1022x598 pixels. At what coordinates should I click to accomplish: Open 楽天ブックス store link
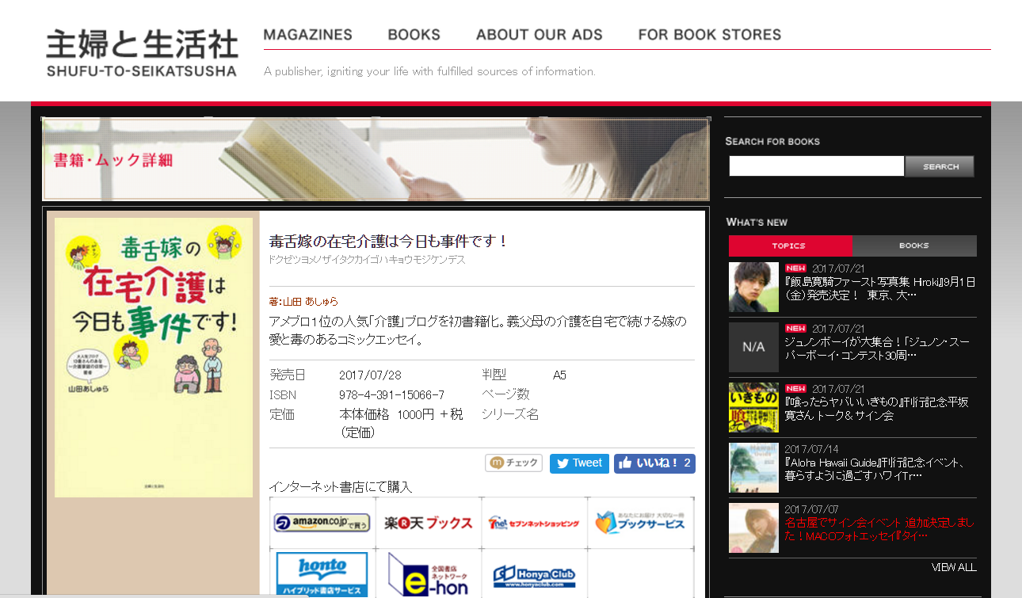point(429,523)
